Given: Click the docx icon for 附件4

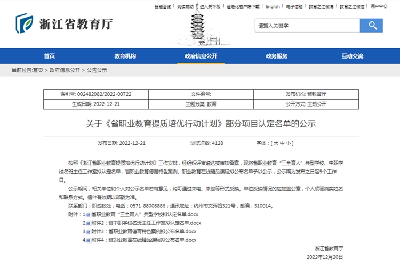Looking at the screenshot, I should tap(89, 240).
